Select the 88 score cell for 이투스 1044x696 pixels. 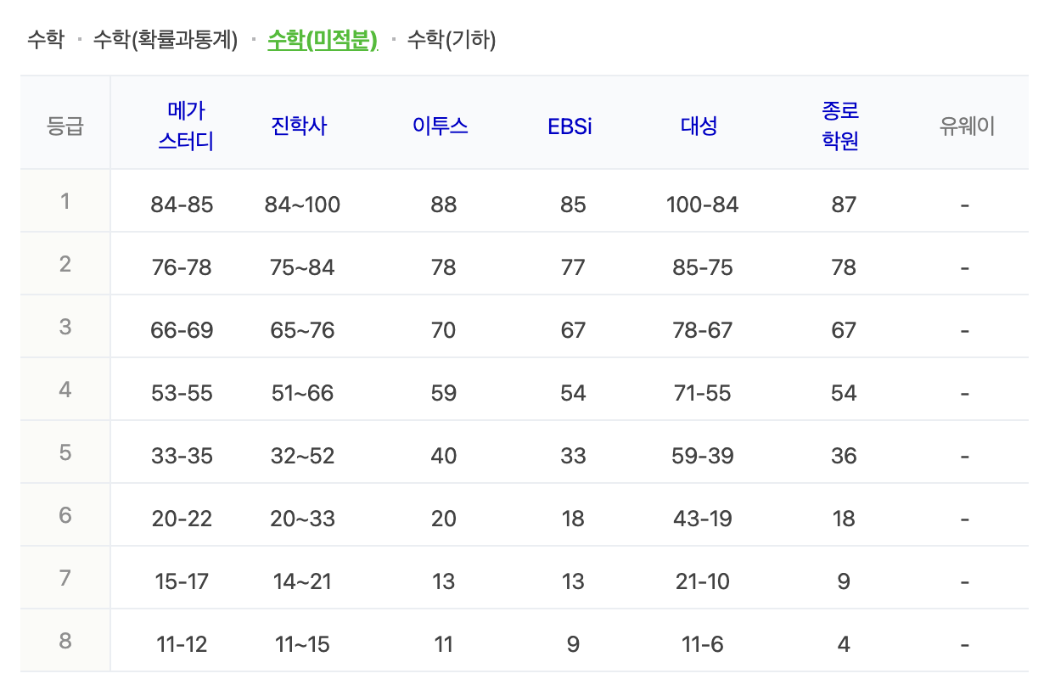[x=442, y=204]
